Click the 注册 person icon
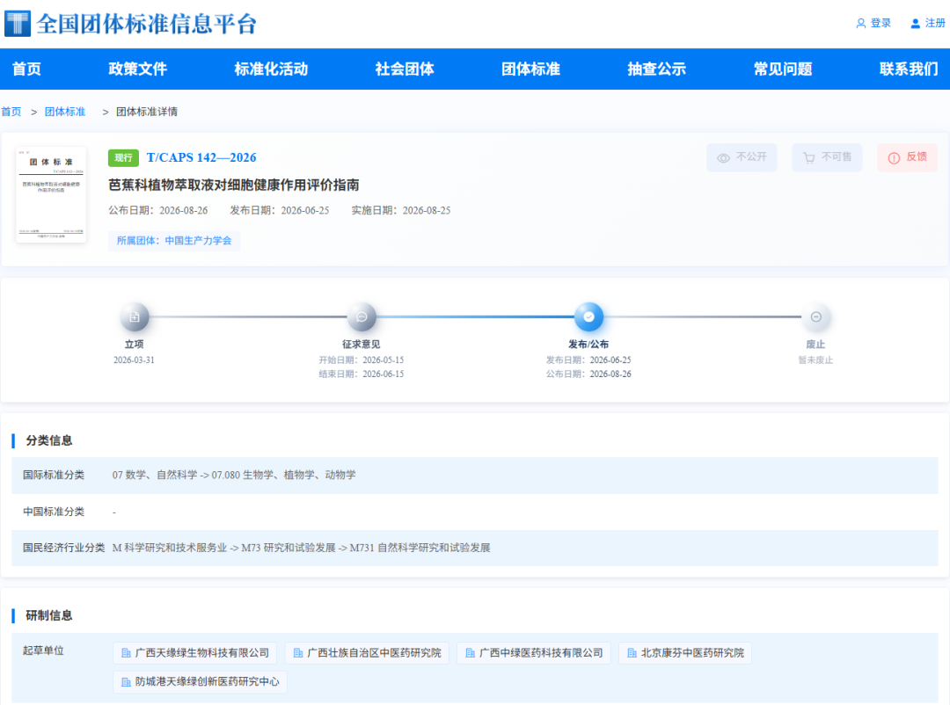Image resolution: width=950 pixels, height=705 pixels. [915, 24]
